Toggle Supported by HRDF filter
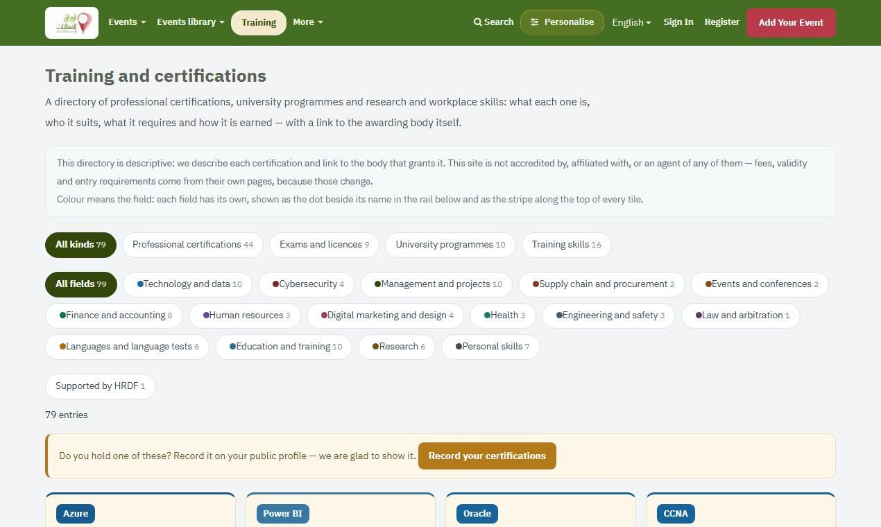The height and width of the screenshot is (527, 881). pos(101,386)
